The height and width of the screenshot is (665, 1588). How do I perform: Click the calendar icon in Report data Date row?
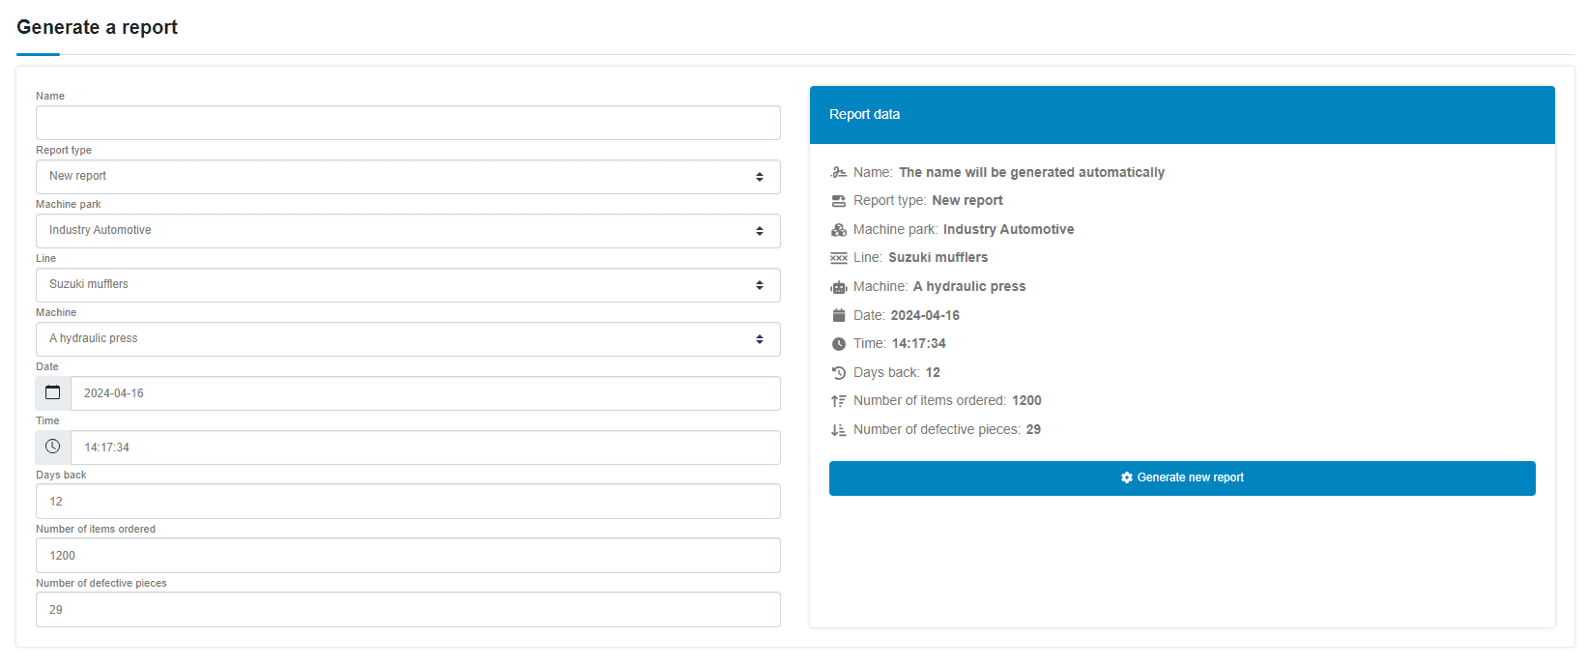[839, 315]
